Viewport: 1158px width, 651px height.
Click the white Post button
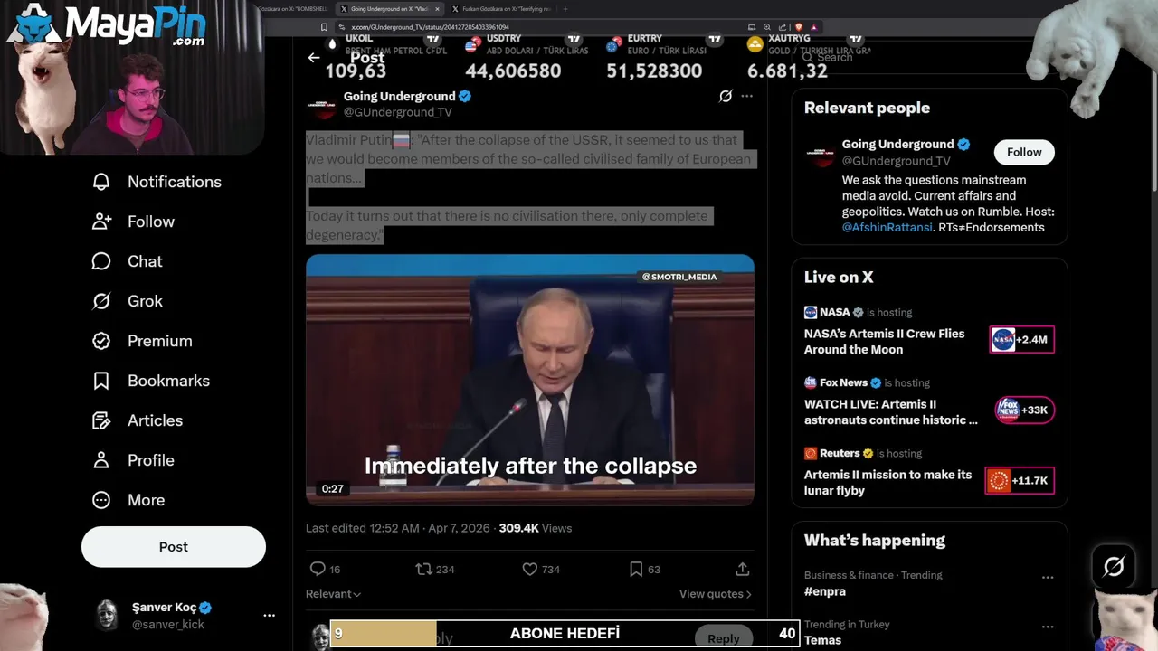174,547
